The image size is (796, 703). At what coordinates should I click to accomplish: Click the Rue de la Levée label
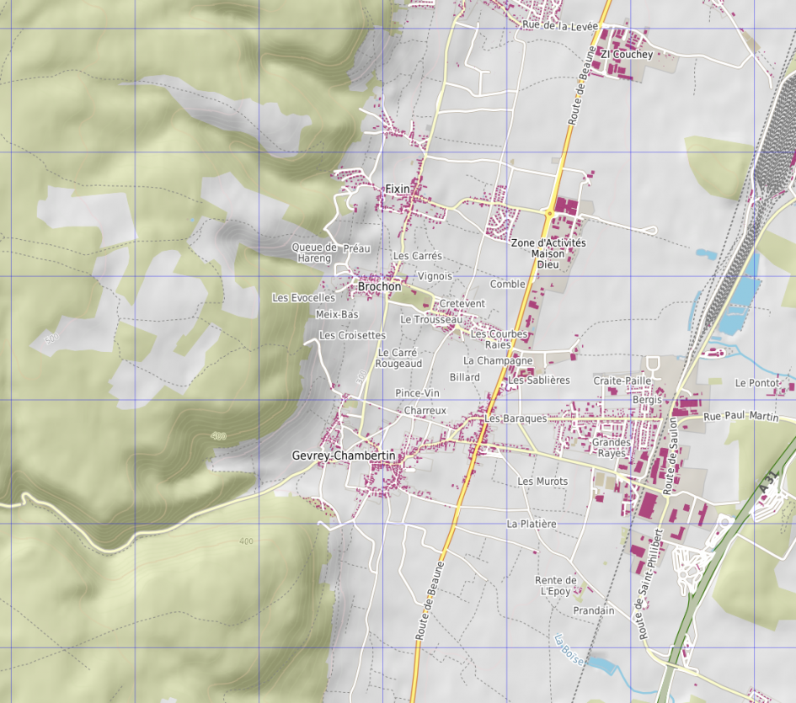pos(560,27)
